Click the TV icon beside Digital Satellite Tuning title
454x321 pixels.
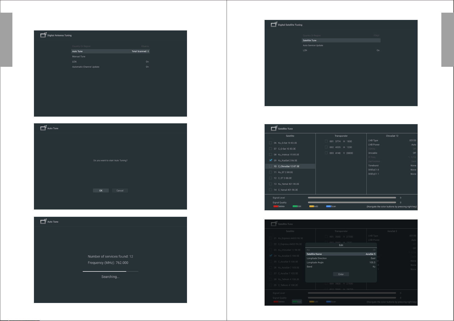(x=274, y=25)
